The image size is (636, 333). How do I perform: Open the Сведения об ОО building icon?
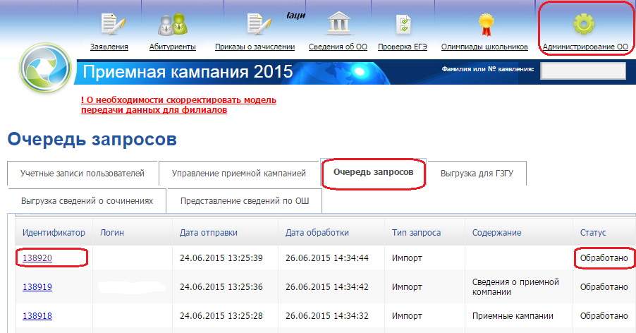[x=338, y=23]
